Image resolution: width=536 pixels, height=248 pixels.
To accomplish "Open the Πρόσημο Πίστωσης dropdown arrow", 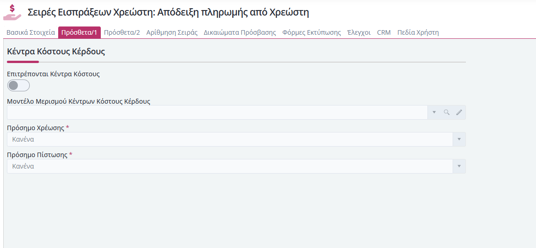I will [459, 166].
